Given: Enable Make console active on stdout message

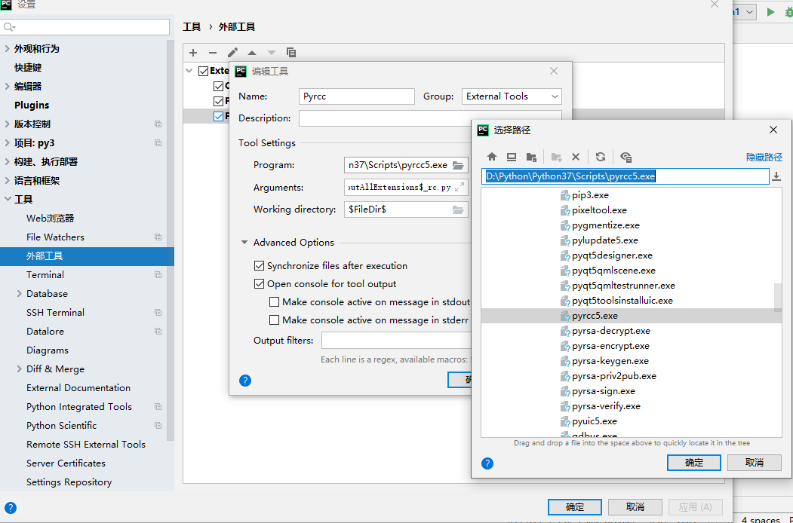Looking at the screenshot, I should click(x=275, y=302).
